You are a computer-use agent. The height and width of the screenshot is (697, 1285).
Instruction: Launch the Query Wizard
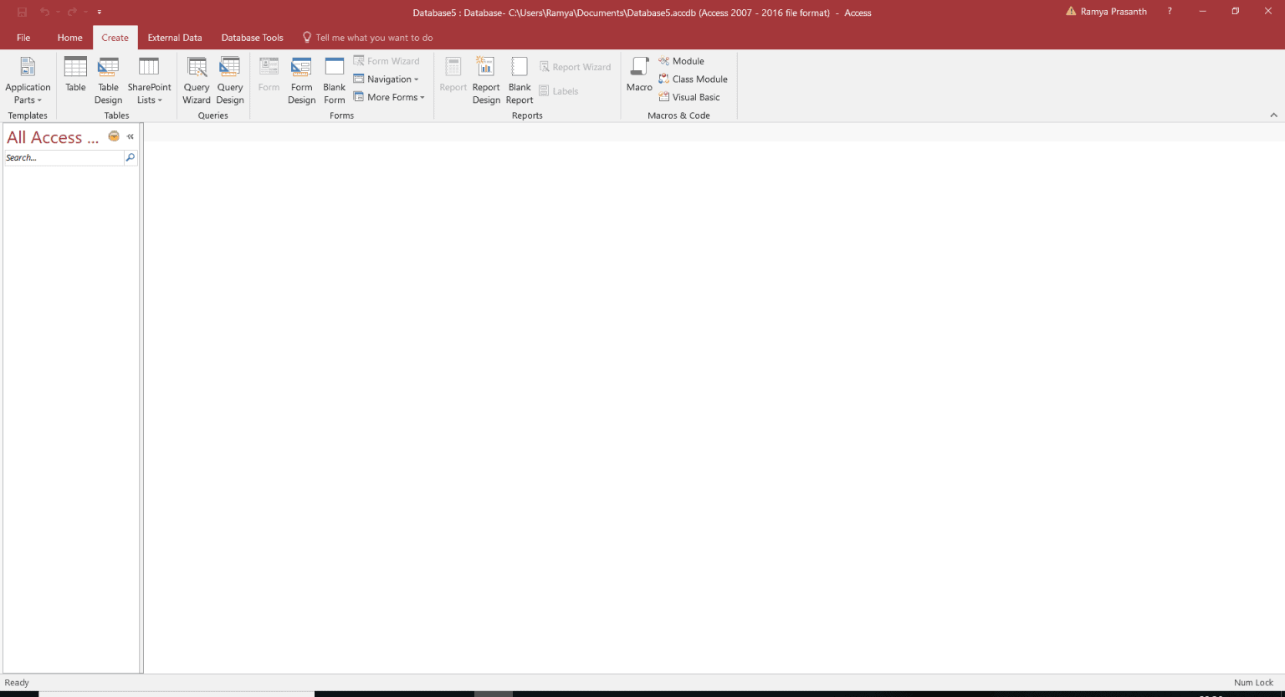197,79
